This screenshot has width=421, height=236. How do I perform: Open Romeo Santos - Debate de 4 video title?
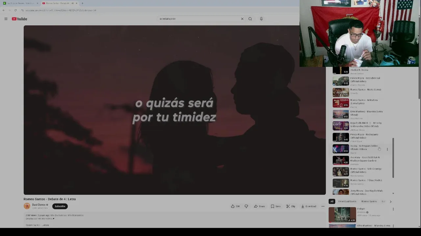(50, 199)
